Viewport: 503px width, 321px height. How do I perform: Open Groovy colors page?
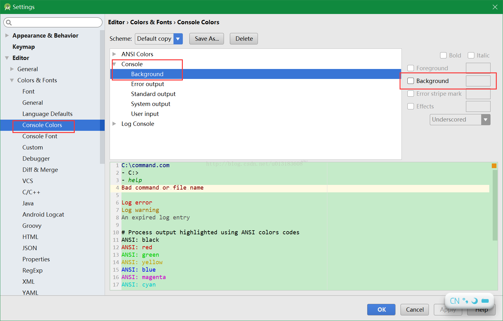click(32, 226)
